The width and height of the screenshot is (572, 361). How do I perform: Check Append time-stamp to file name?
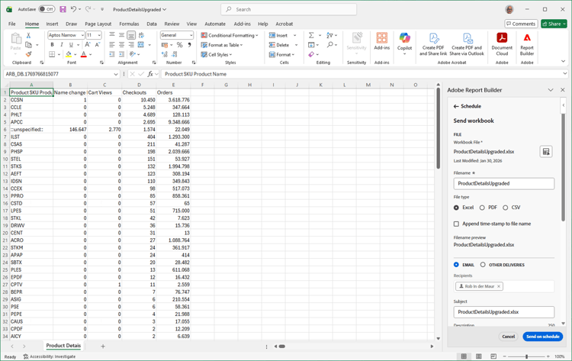456,224
